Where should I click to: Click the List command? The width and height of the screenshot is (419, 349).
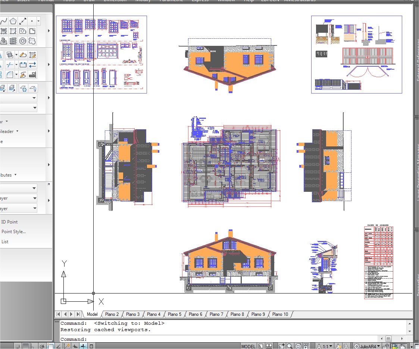(x=5, y=241)
